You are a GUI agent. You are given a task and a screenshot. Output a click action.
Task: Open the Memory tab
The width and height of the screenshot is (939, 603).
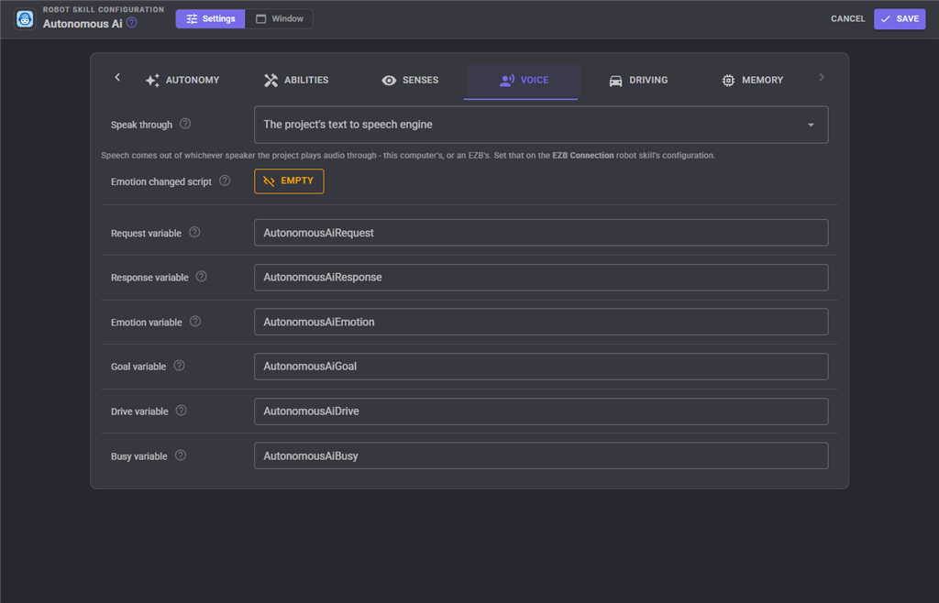pos(753,80)
